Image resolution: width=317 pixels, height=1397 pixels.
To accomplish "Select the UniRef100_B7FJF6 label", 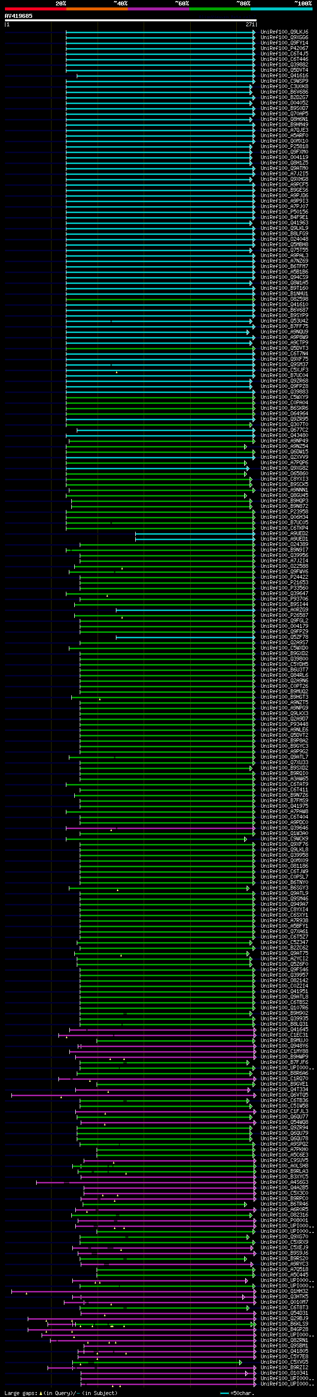I will pos(284,1062).
